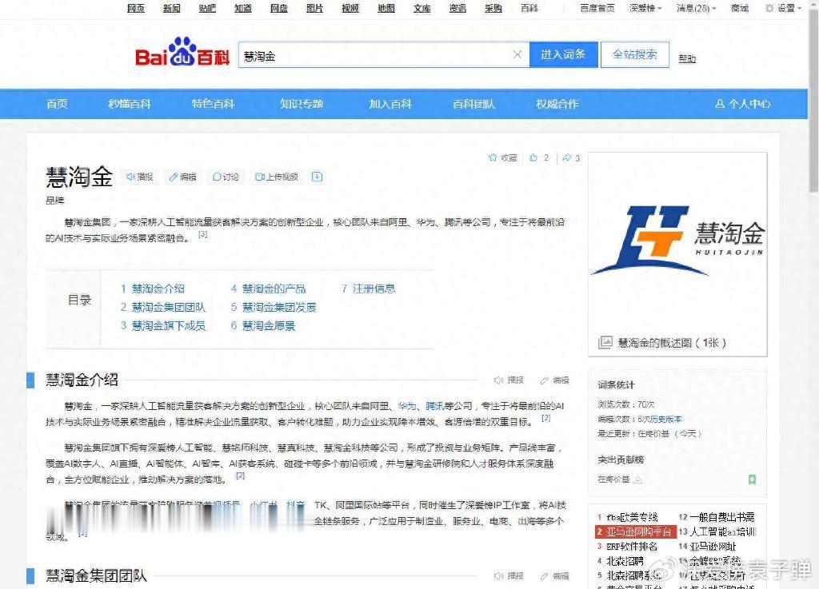Open the 文库 link in top bar
The width and height of the screenshot is (819, 589).
pos(422,8)
